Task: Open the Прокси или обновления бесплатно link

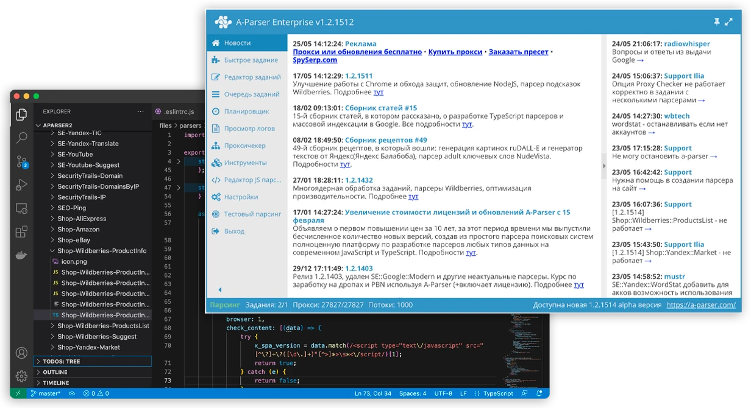Action: pyautogui.click(x=357, y=52)
